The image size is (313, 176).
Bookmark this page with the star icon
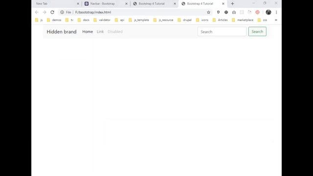[209, 12]
